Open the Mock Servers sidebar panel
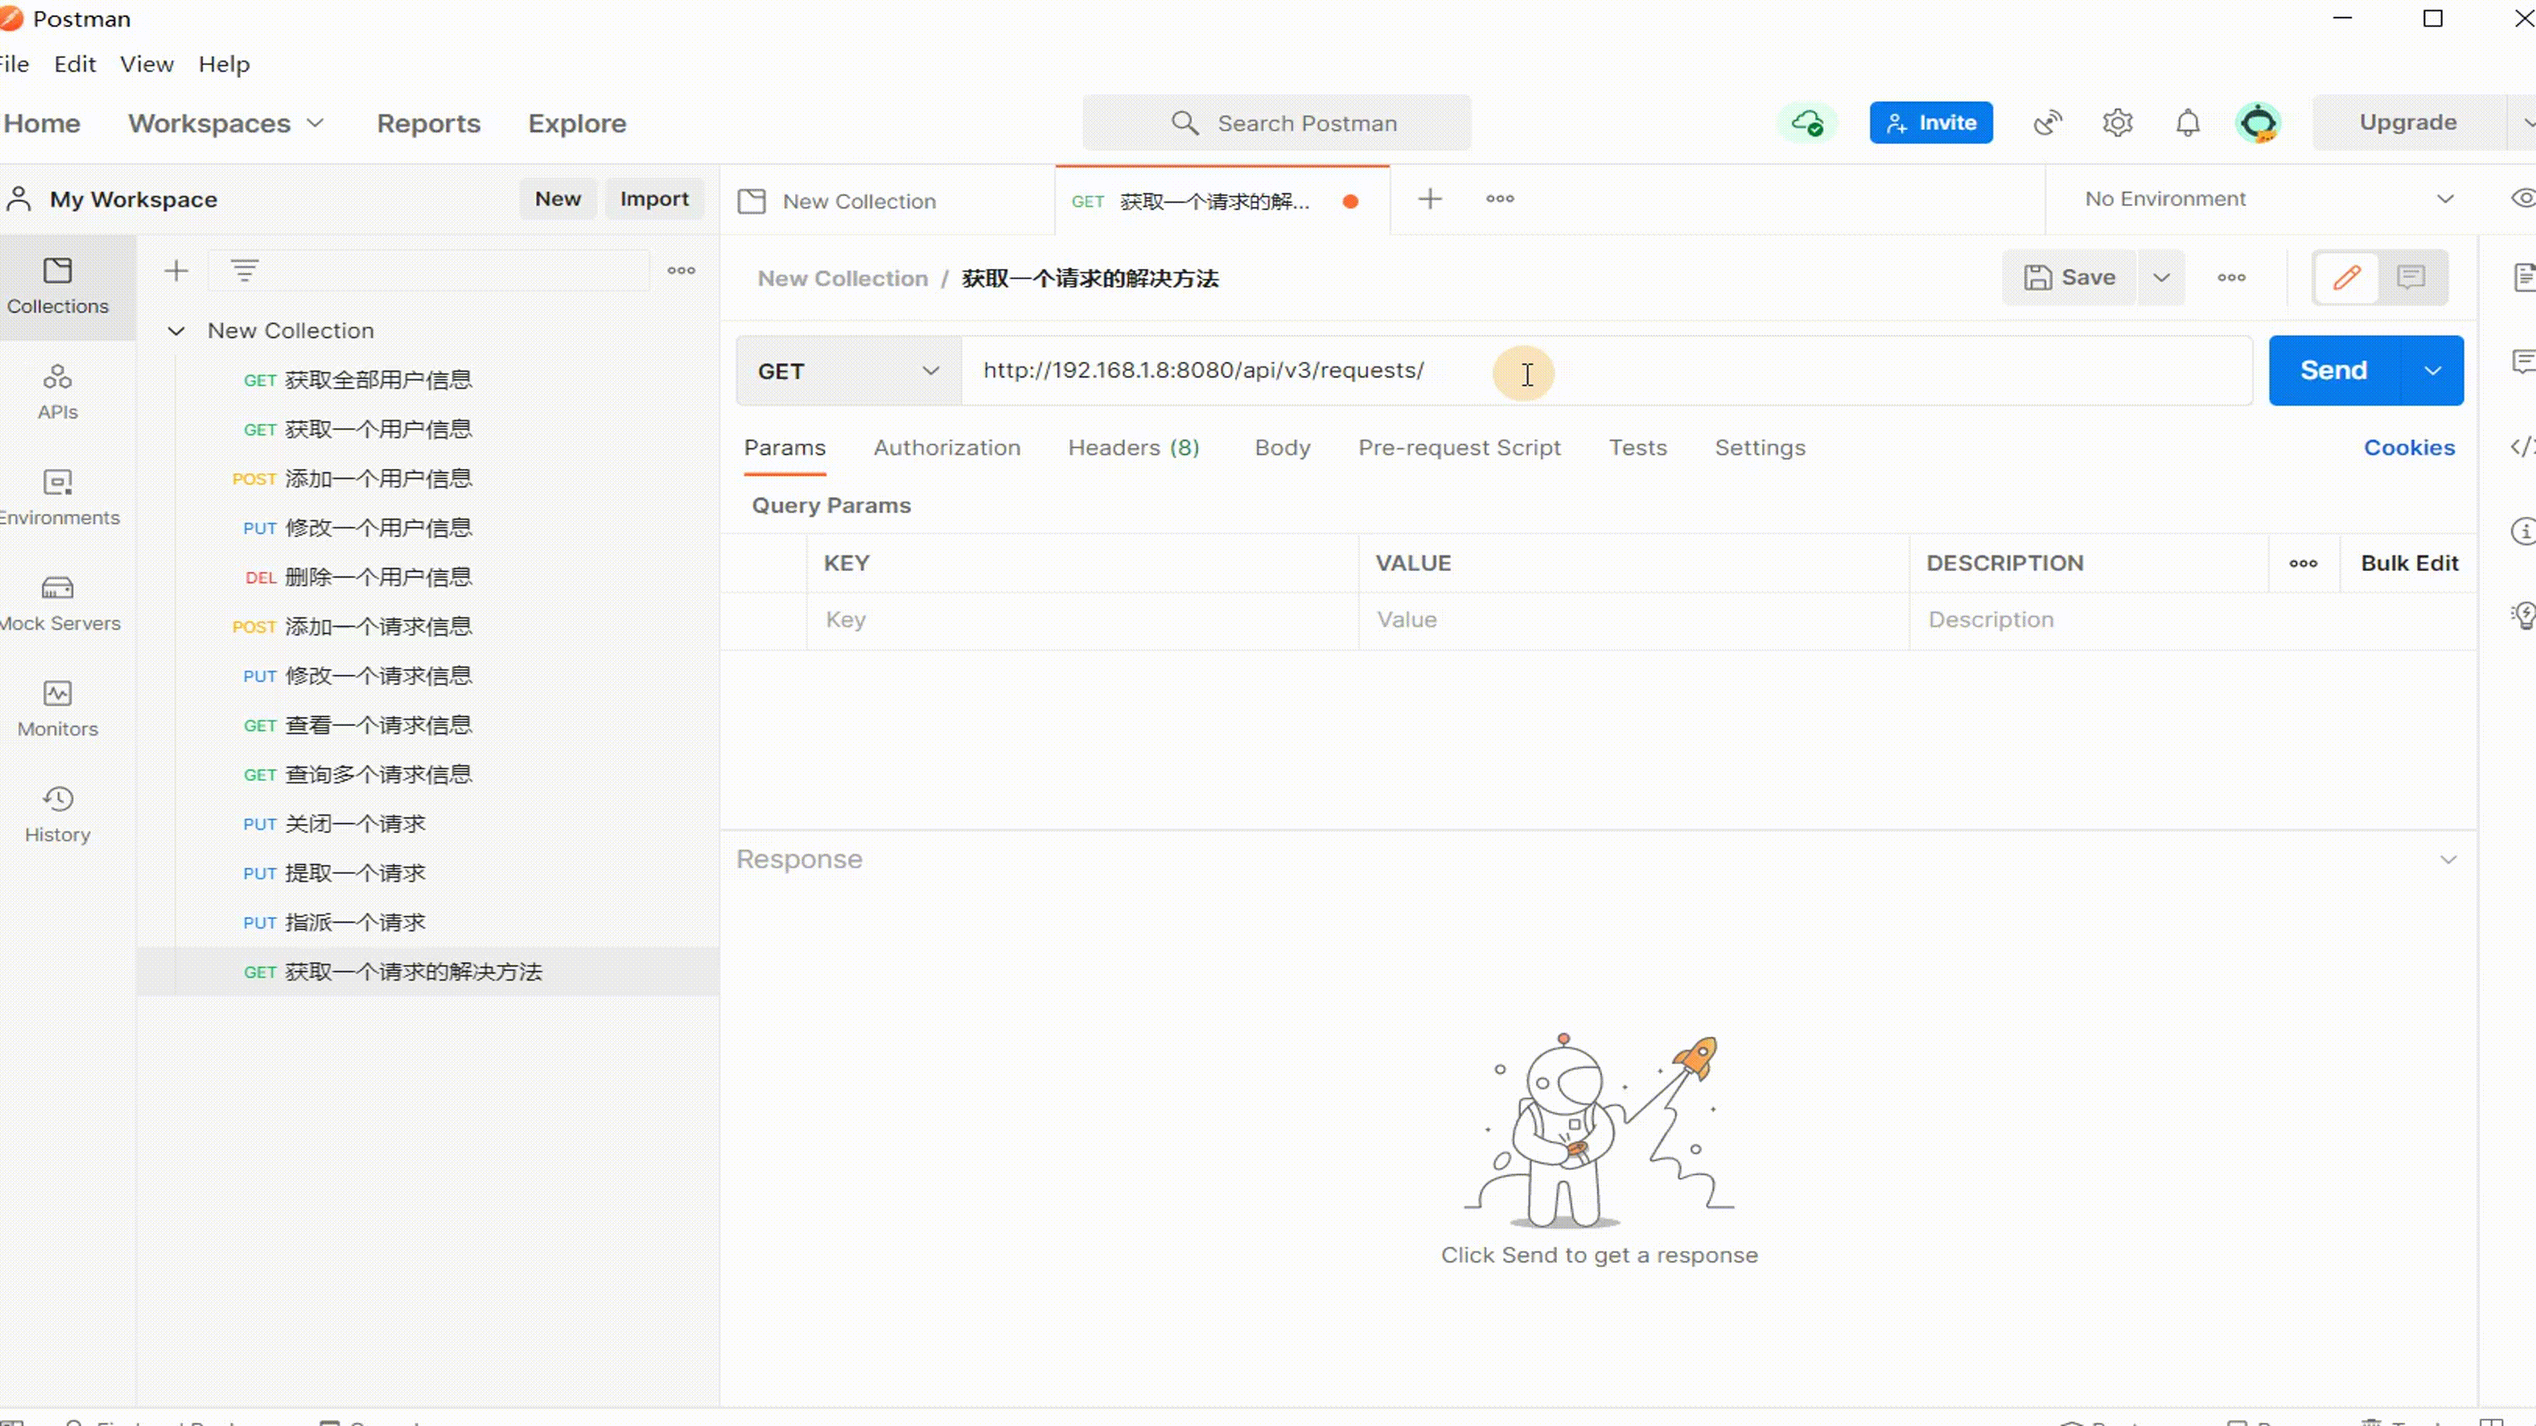Viewport: 2536px width, 1426px height. pyautogui.click(x=57, y=603)
